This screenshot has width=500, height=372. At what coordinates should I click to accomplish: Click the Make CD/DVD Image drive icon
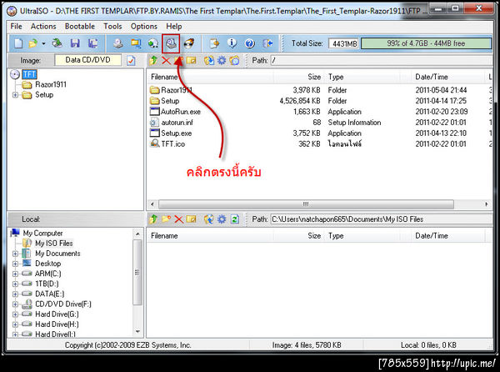[x=118, y=43]
